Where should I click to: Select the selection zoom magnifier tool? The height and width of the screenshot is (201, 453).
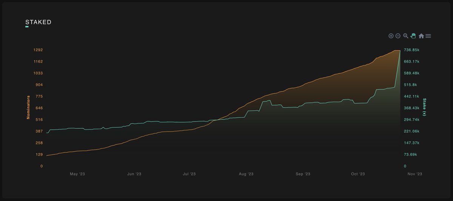click(406, 36)
